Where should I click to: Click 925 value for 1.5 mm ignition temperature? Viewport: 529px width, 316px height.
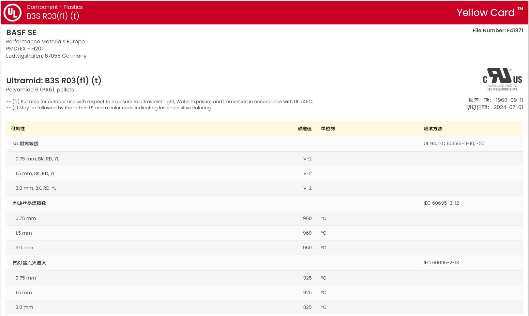[307, 293]
